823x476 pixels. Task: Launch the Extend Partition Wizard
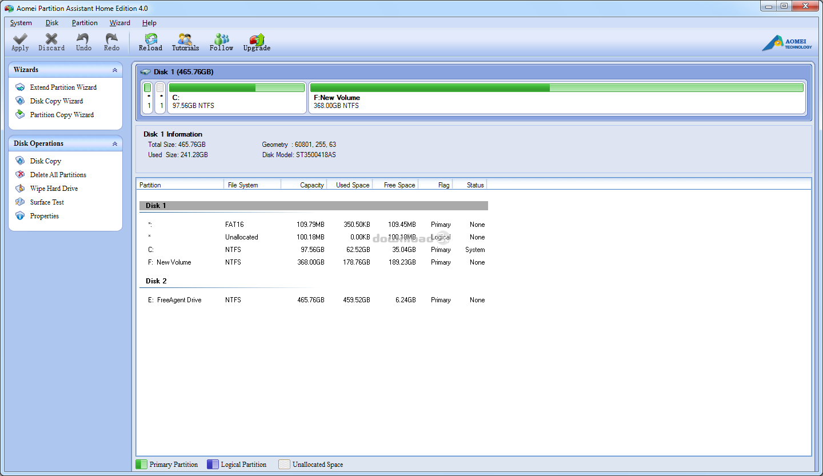click(x=63, y=87)
